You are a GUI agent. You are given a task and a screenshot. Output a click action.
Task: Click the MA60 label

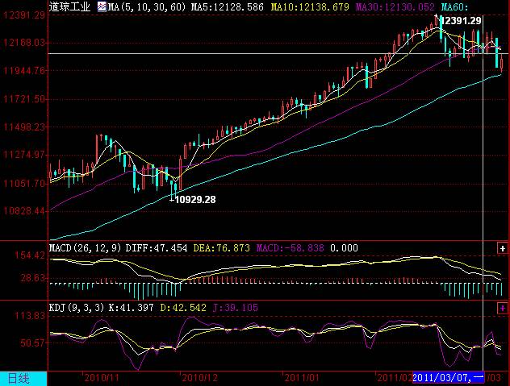coord(454,6)
